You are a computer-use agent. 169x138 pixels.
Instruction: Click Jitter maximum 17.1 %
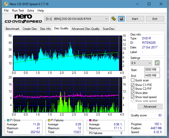coord(118,128)
